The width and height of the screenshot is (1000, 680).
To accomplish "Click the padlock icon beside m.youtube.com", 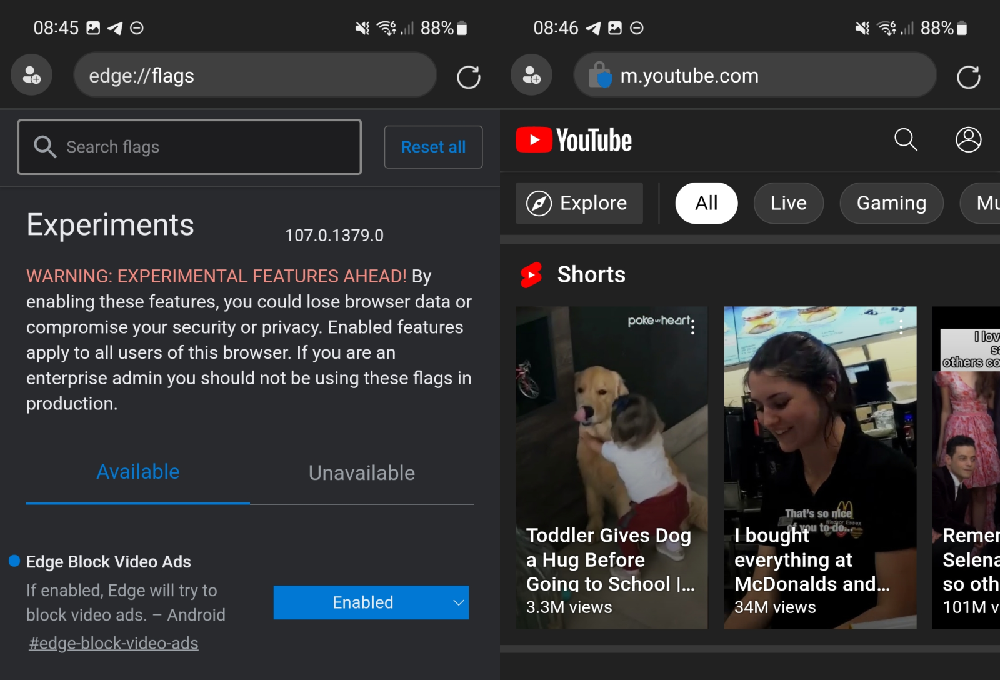I will [x=601, y=75].
